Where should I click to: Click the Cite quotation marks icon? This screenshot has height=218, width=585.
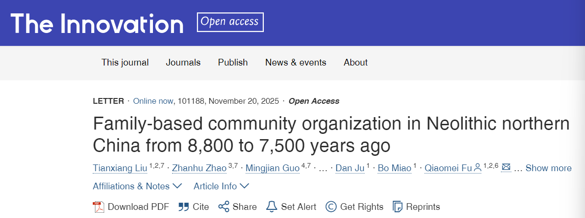click(184, 207)
